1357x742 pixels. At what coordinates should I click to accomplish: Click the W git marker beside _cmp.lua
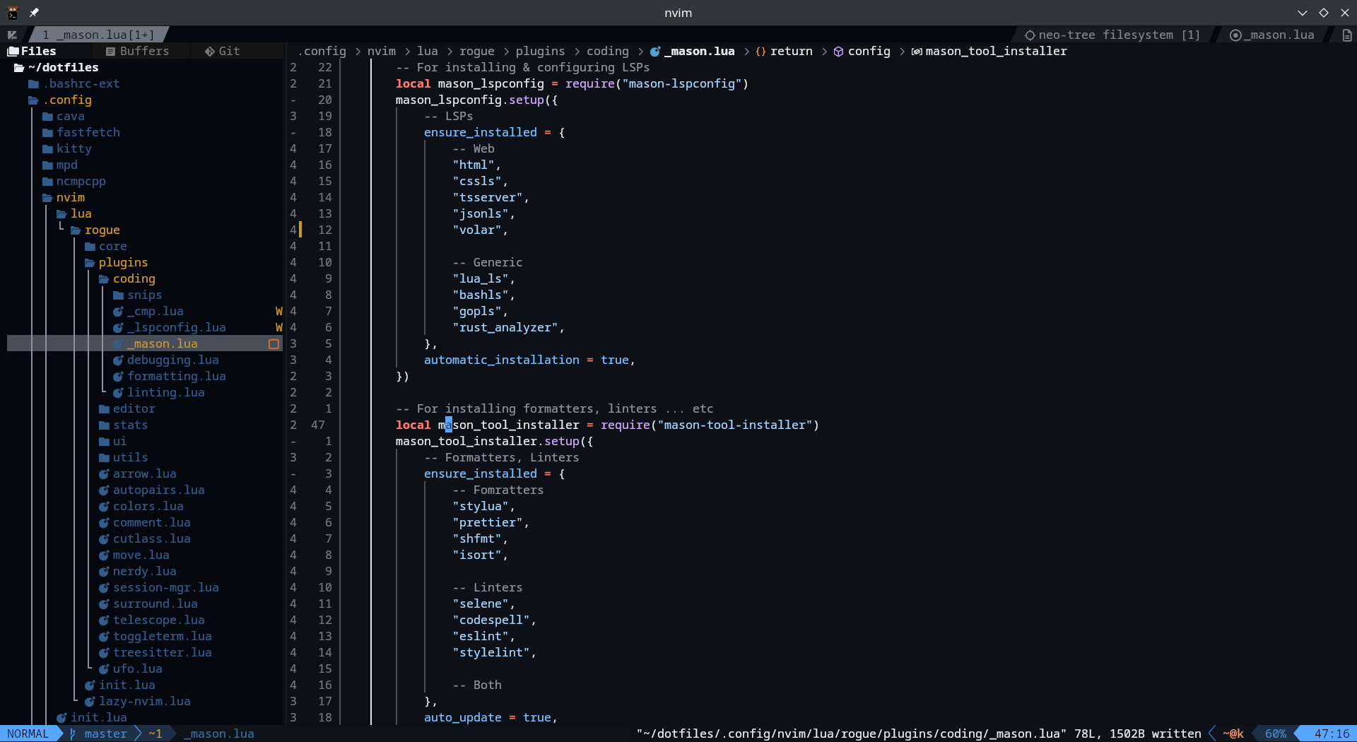pyautogui.click(x=278, y=312)
